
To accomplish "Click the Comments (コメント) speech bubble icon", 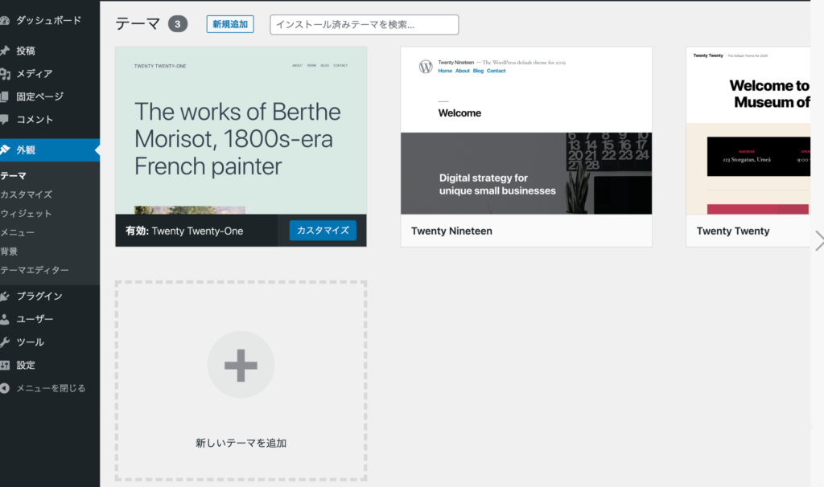I will coord(5,120).
